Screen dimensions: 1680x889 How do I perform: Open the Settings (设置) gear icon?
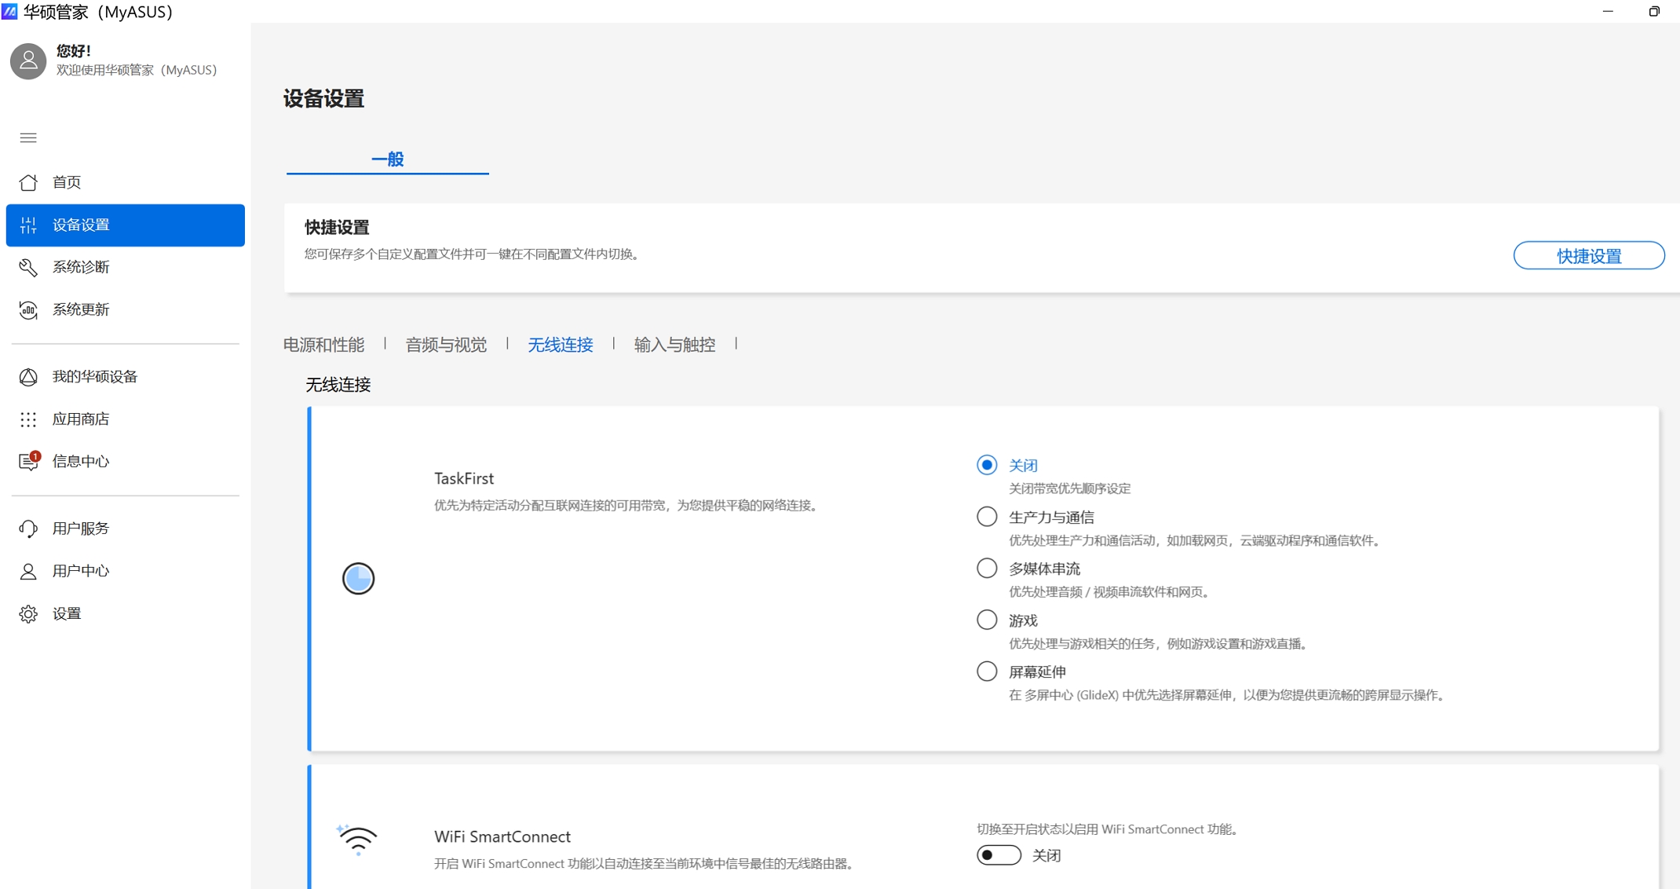[x=28, y=613]
